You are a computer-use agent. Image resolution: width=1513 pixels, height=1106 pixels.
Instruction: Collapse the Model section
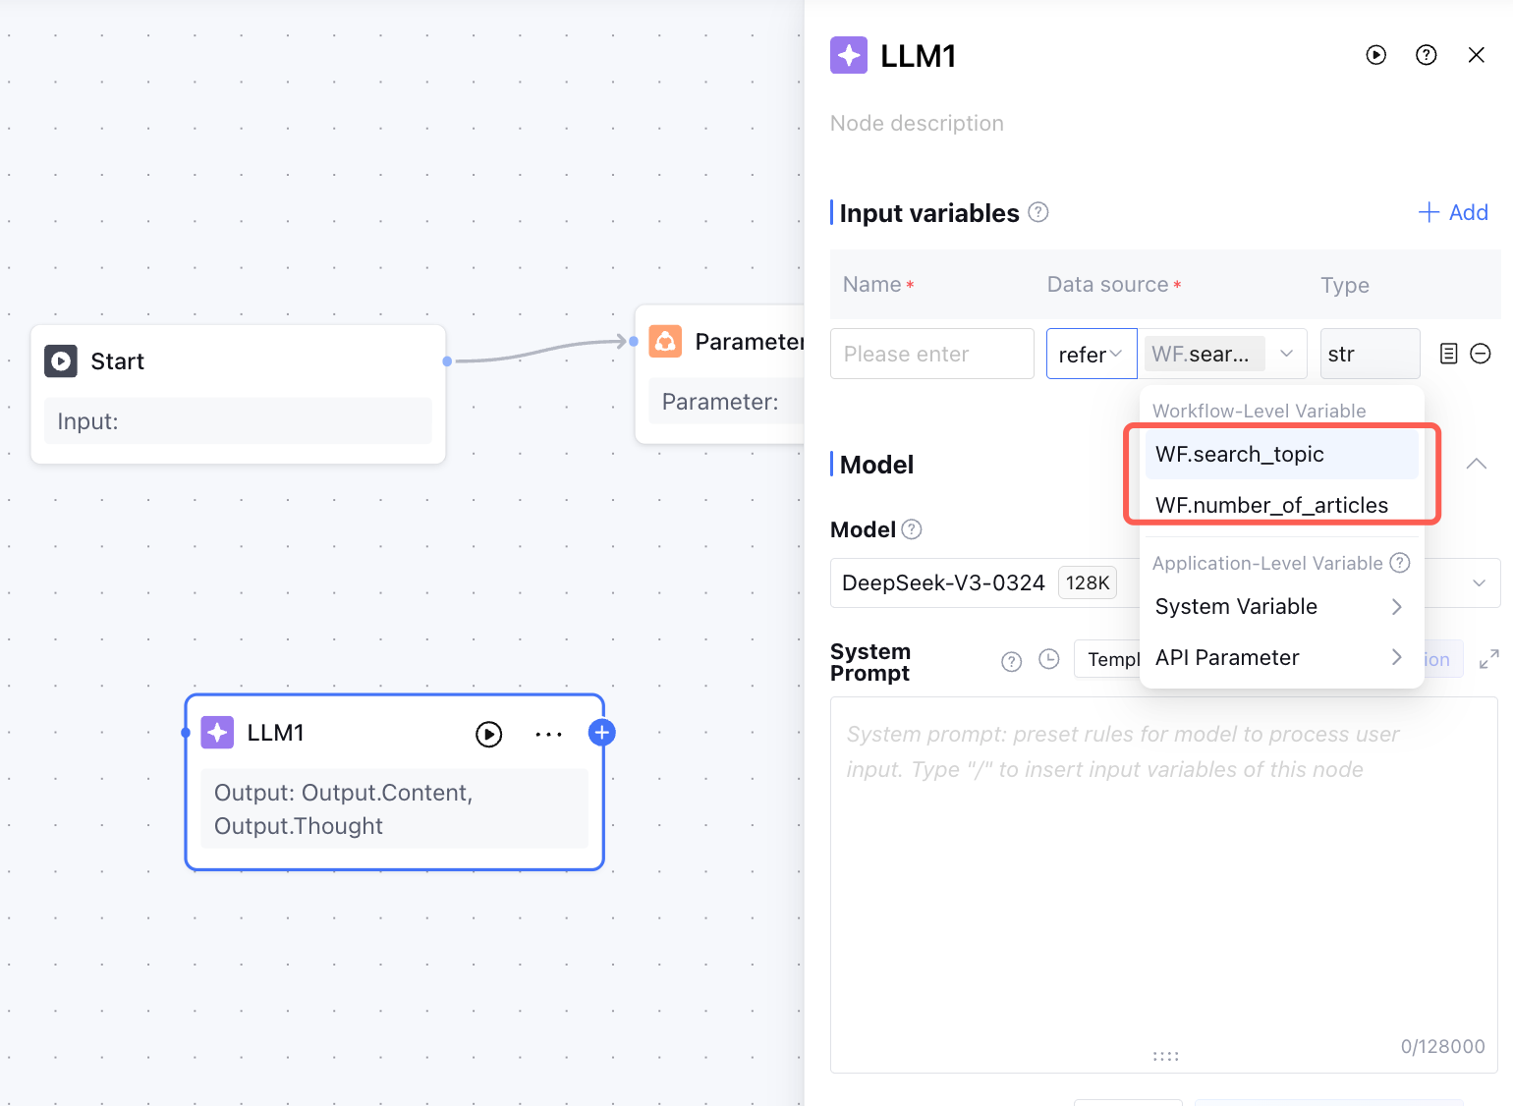(x=1476, y=464)
